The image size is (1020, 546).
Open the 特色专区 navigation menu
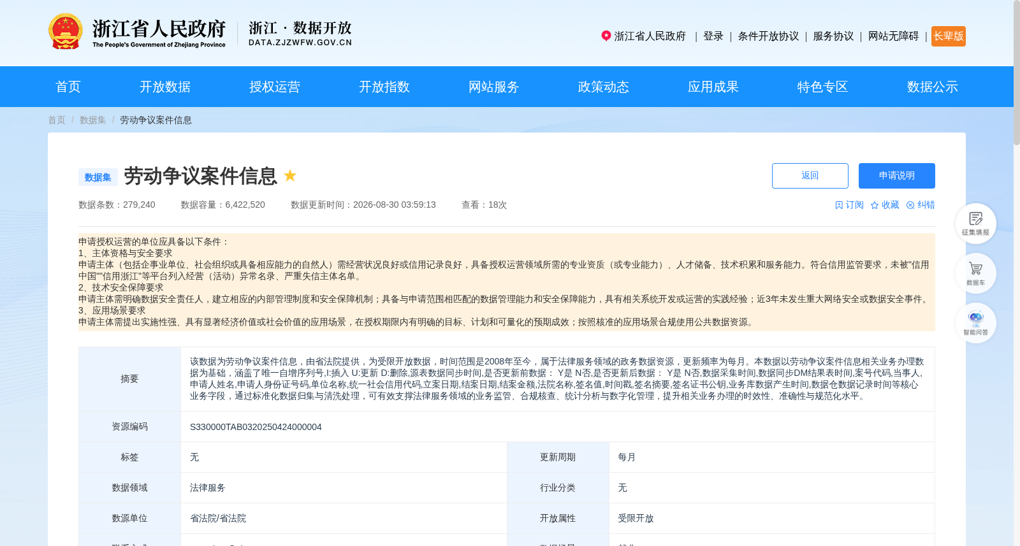[x=823, y=87]
